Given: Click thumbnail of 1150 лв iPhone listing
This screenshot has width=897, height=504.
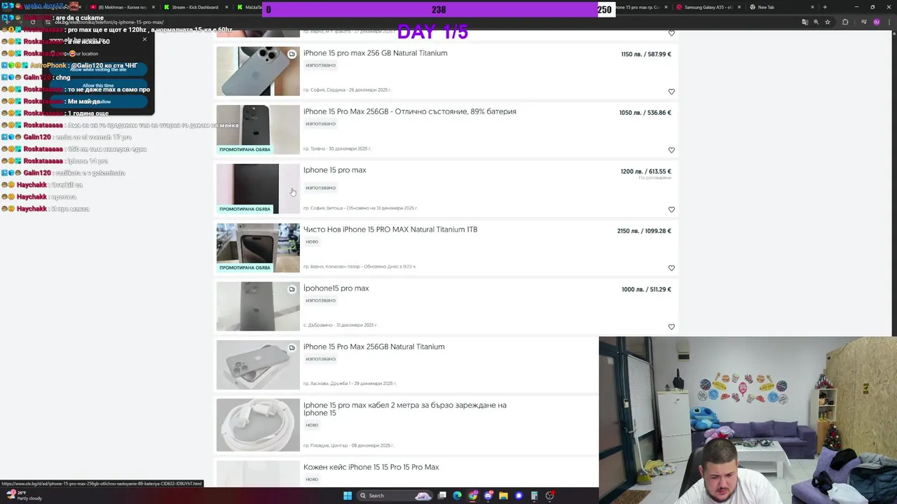Looking at the screenshot, I should pos(258,71).
